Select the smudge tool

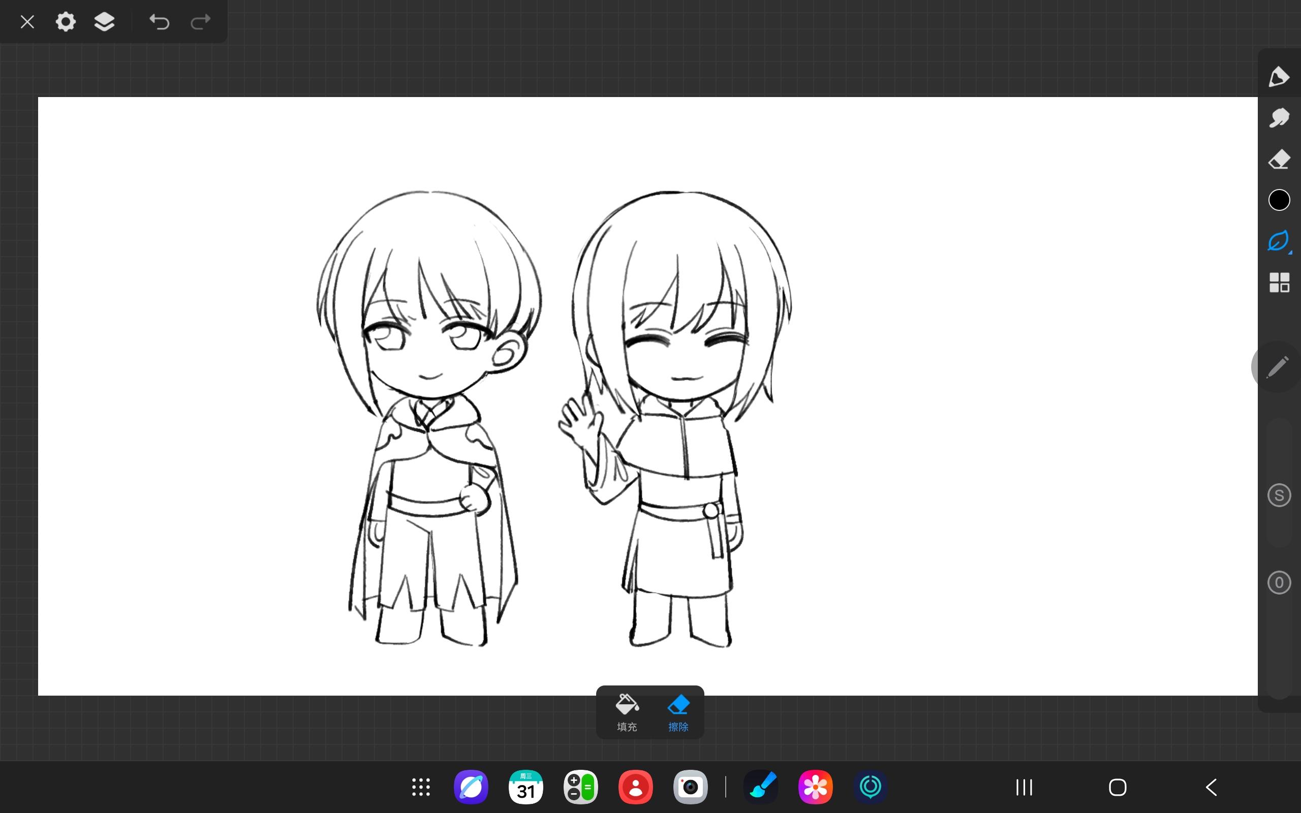coord(1279,118)
